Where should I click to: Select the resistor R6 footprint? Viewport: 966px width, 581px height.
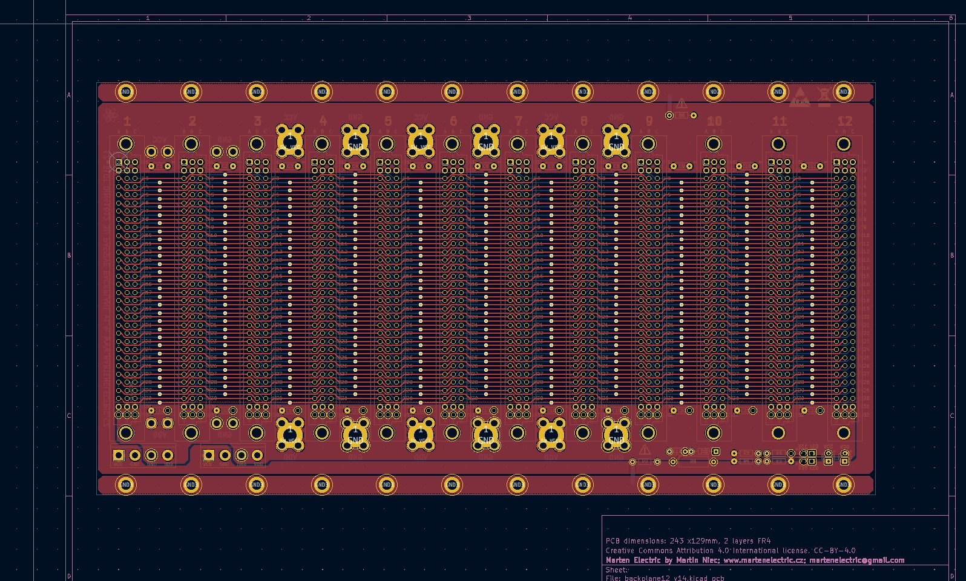[682, 115]
